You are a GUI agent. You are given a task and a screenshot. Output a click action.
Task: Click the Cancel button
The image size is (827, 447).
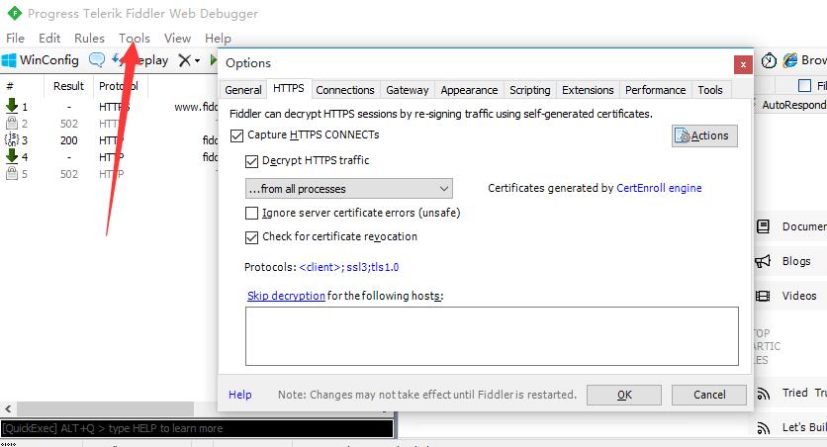(x=709, y=395)
